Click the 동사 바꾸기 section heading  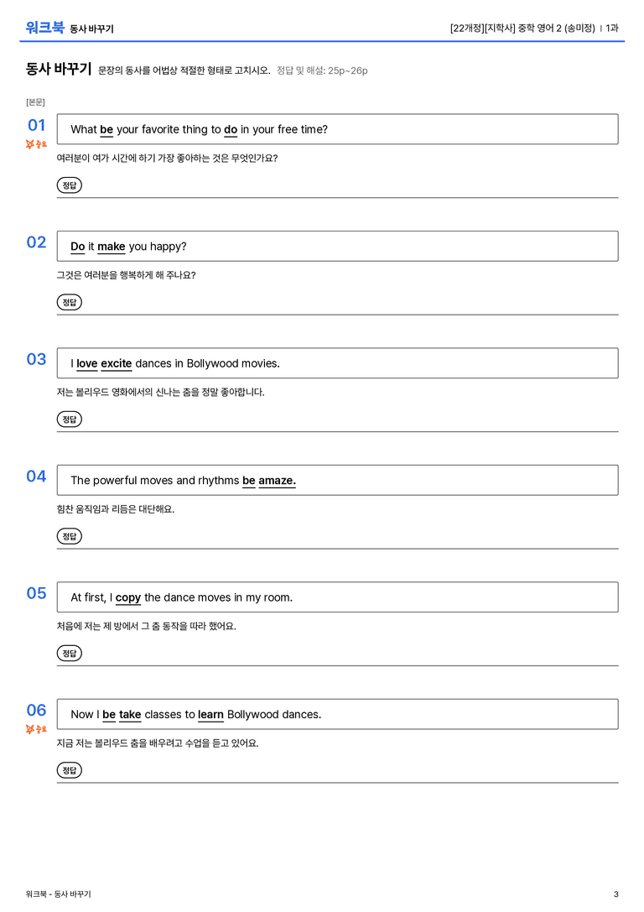[59, 69]
